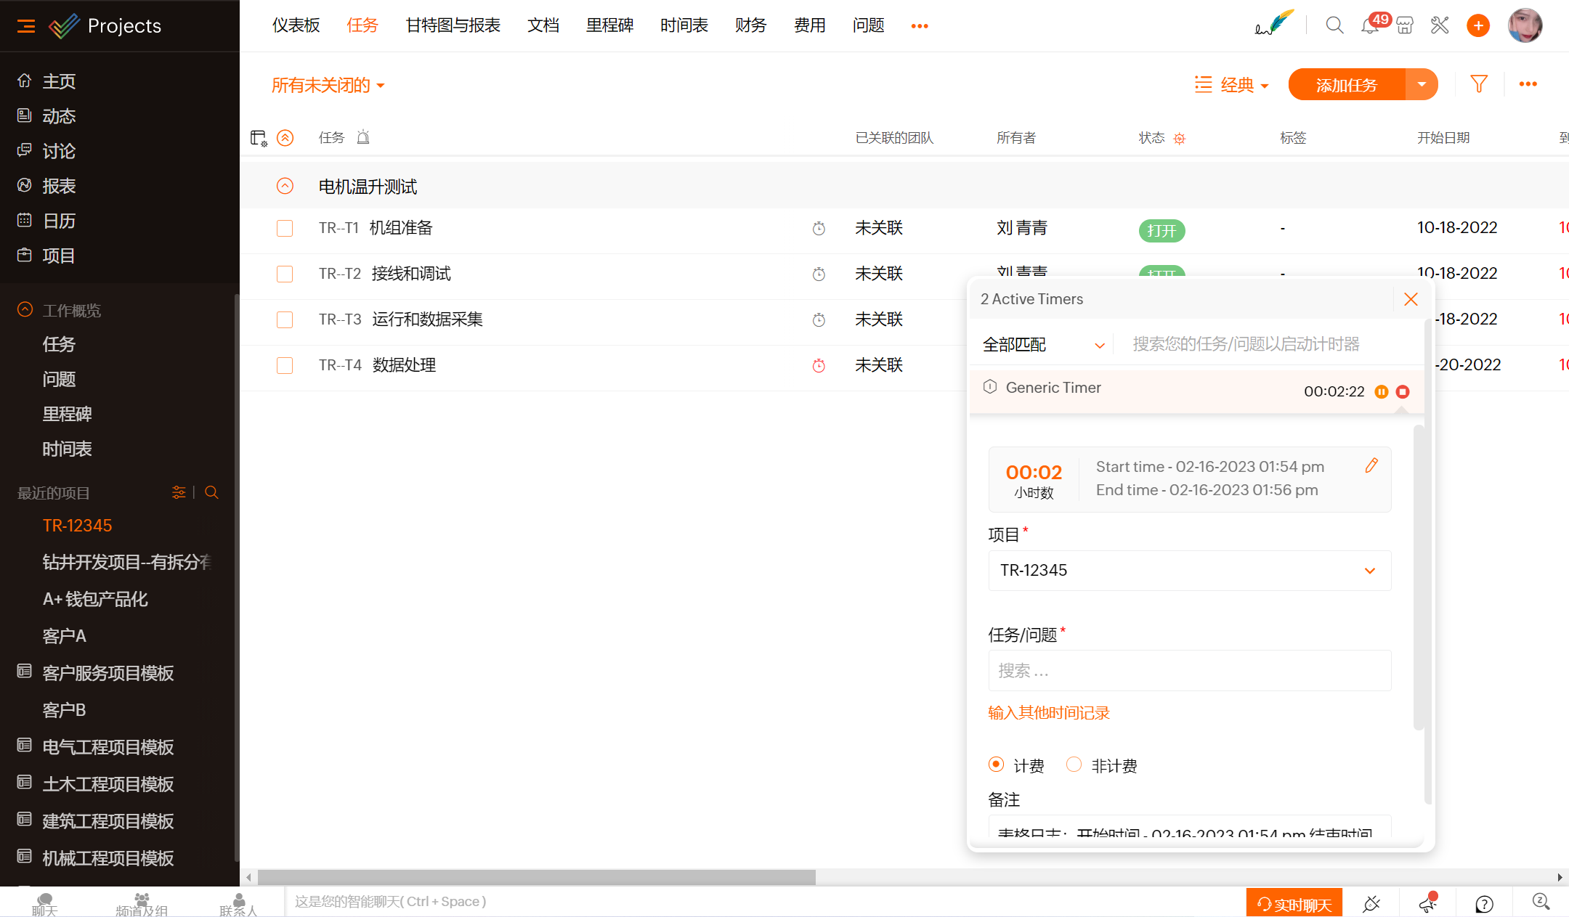Open the 里程碑 tab in top navigation

coord(609,26)
